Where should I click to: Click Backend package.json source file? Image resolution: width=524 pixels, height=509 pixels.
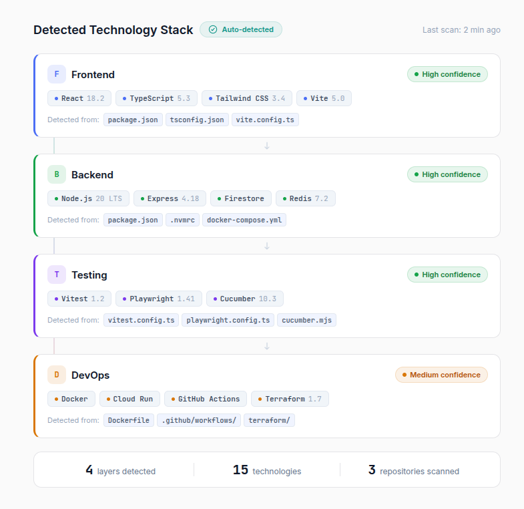coord(133,220)
